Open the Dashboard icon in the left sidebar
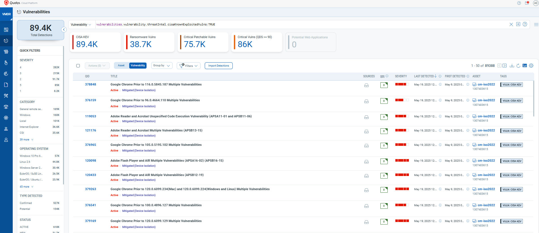539x233 pixels. (x=6, y=30)
